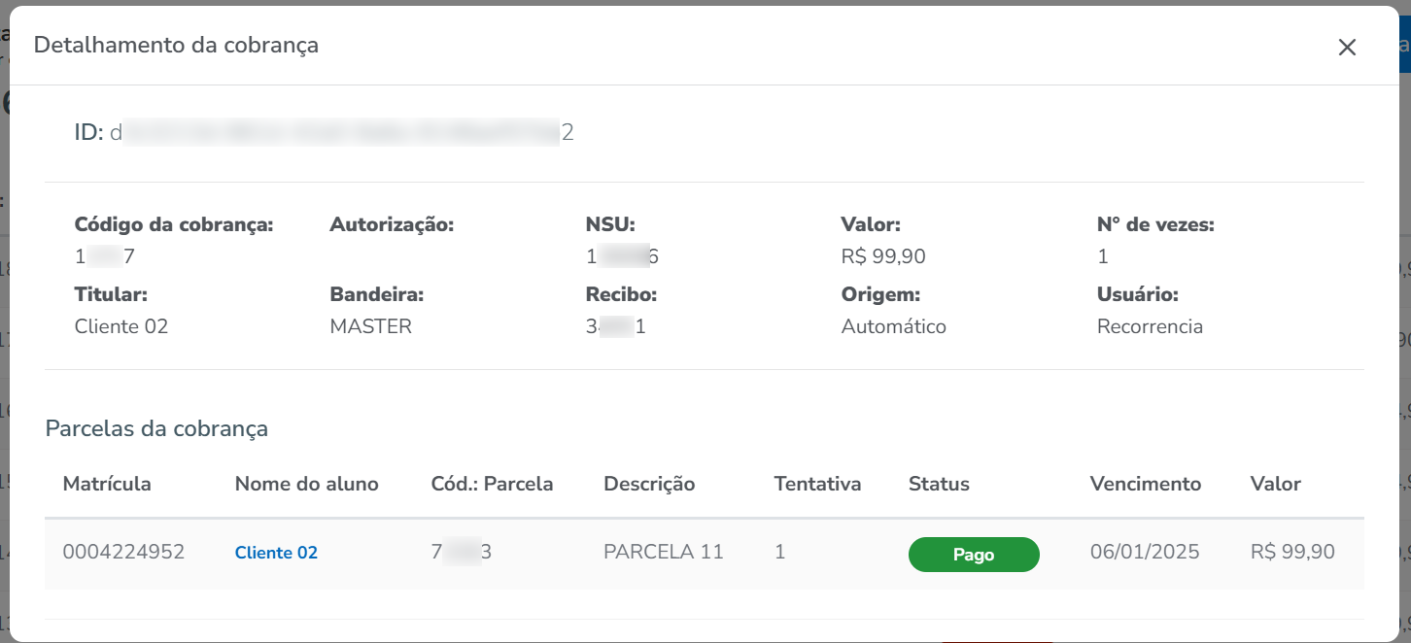Click the Nome do aluno column header
Screen dimensions: 1411x643
306,484
